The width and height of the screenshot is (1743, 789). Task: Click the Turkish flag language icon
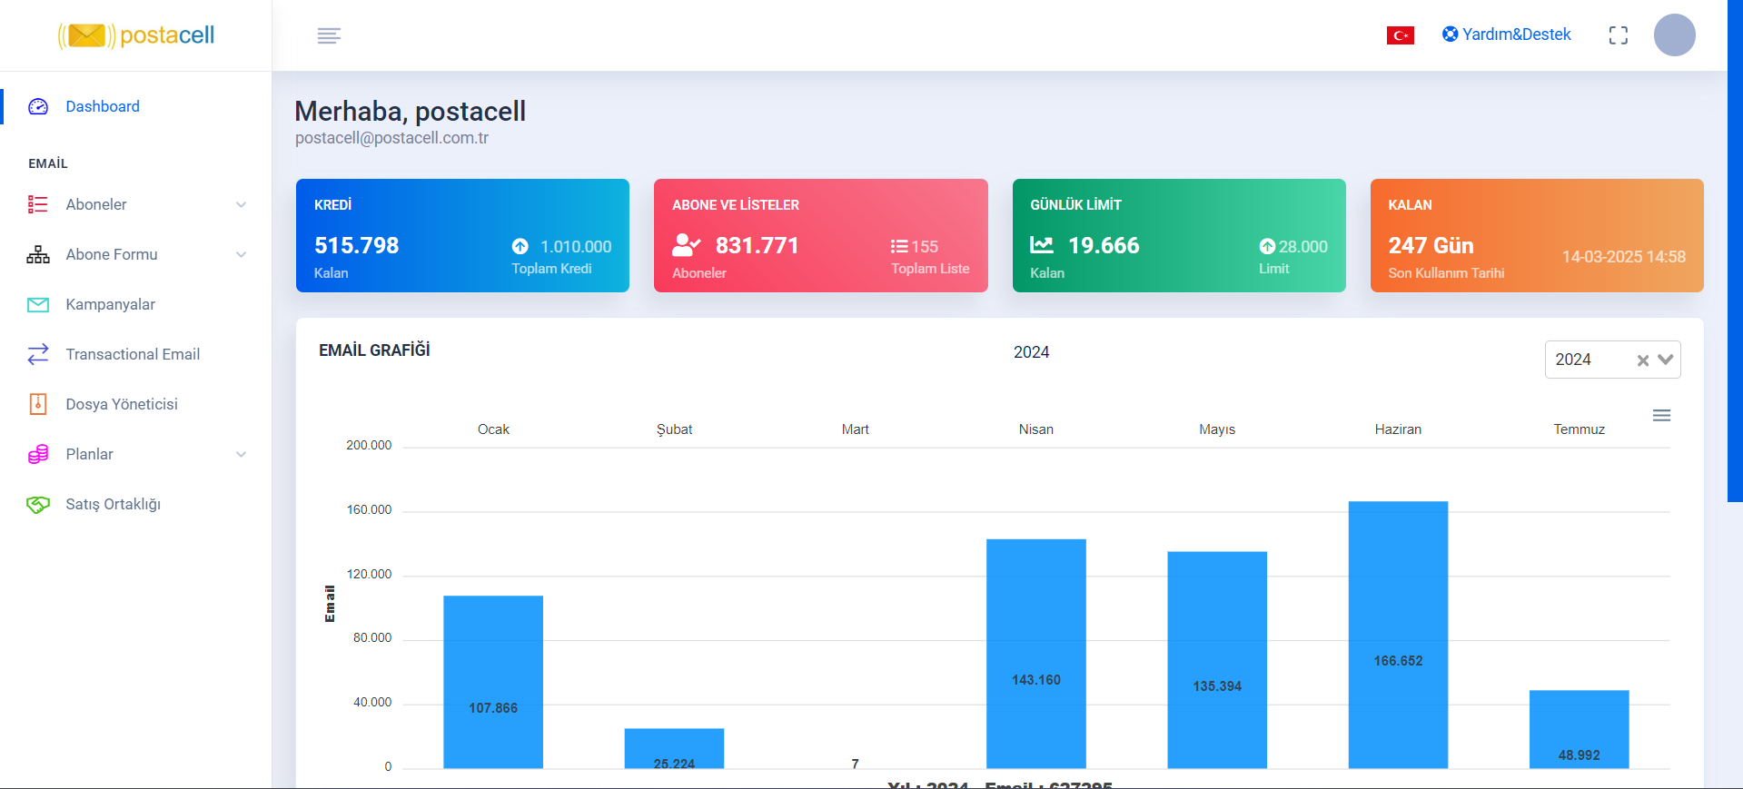click(1400, 35)
